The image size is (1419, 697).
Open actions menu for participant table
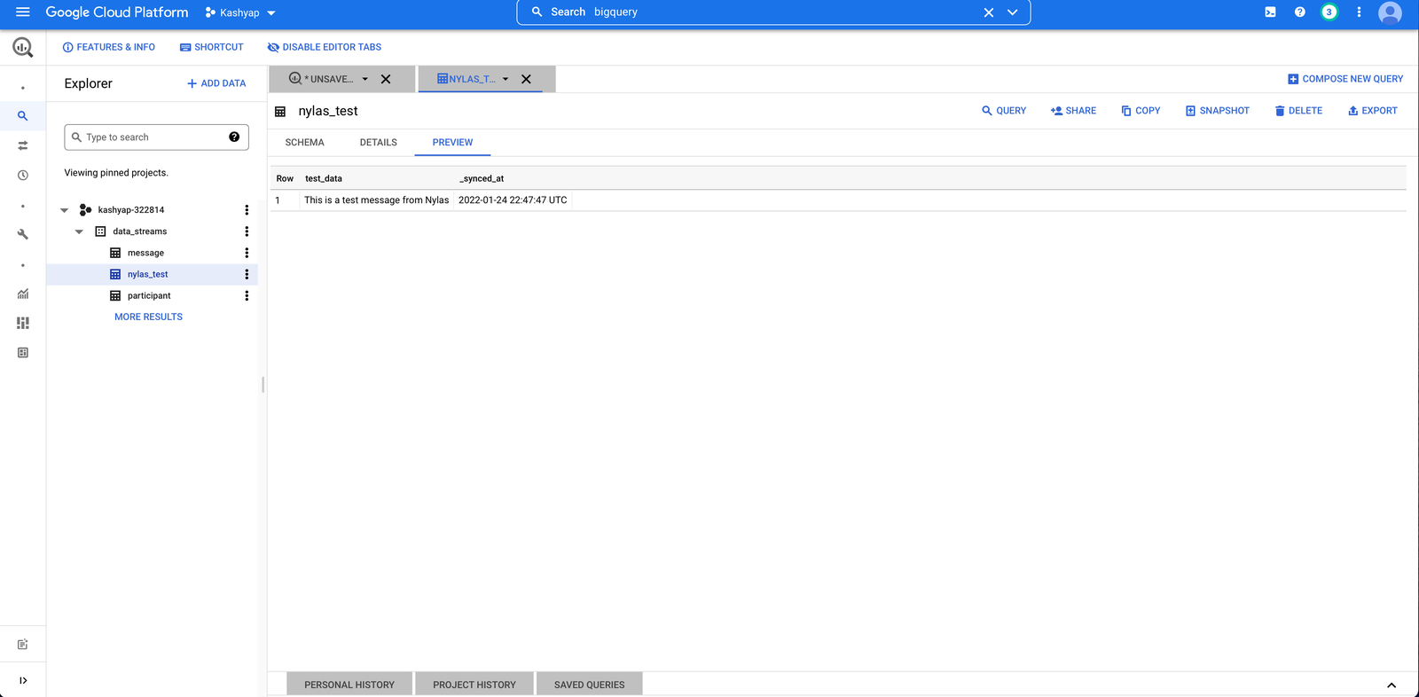247,295
